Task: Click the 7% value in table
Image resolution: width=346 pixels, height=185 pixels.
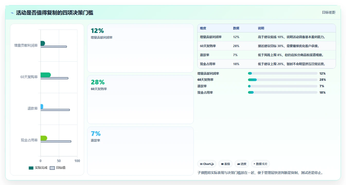Action: (x=235, y=55)
